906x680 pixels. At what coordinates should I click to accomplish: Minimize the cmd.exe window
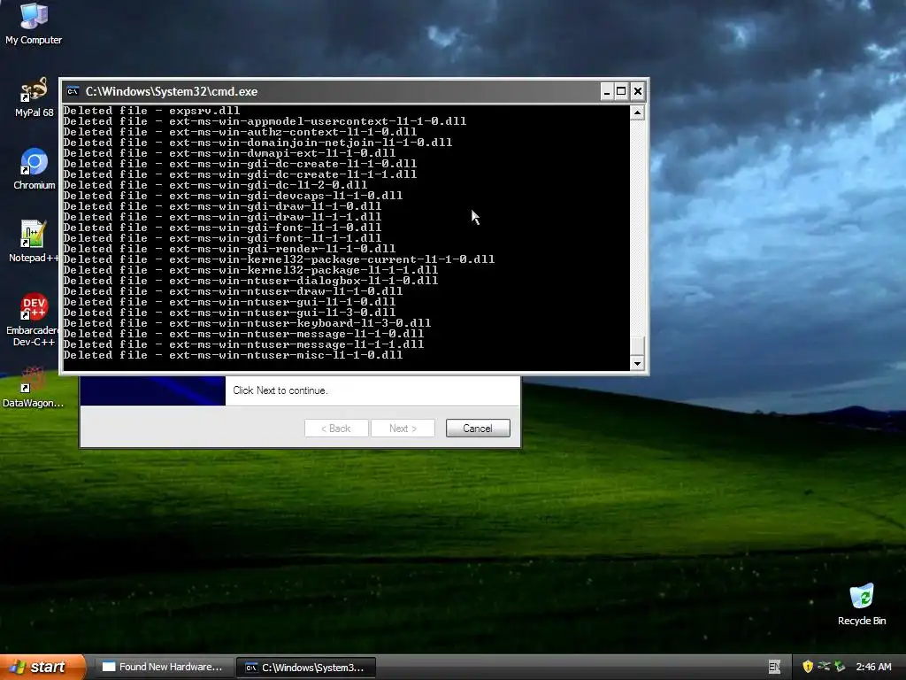tap(606, 91)
